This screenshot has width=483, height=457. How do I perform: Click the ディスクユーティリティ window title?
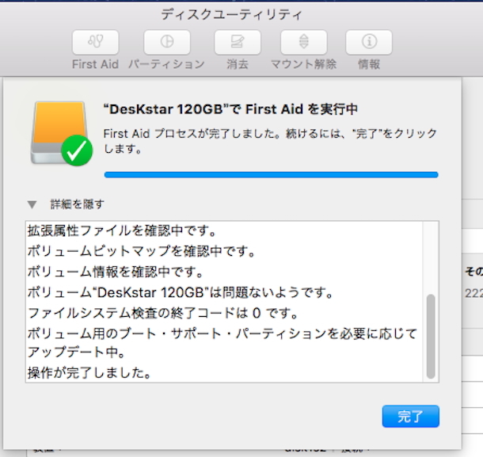click(232, 14)
